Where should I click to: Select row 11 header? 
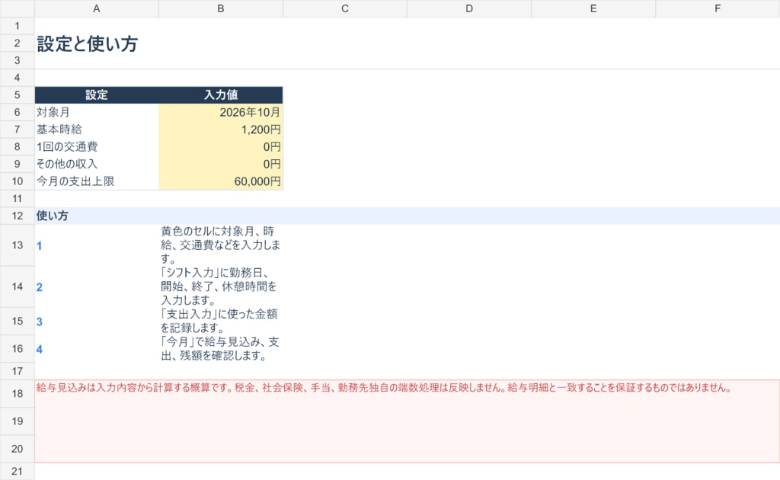pos(17,198)
